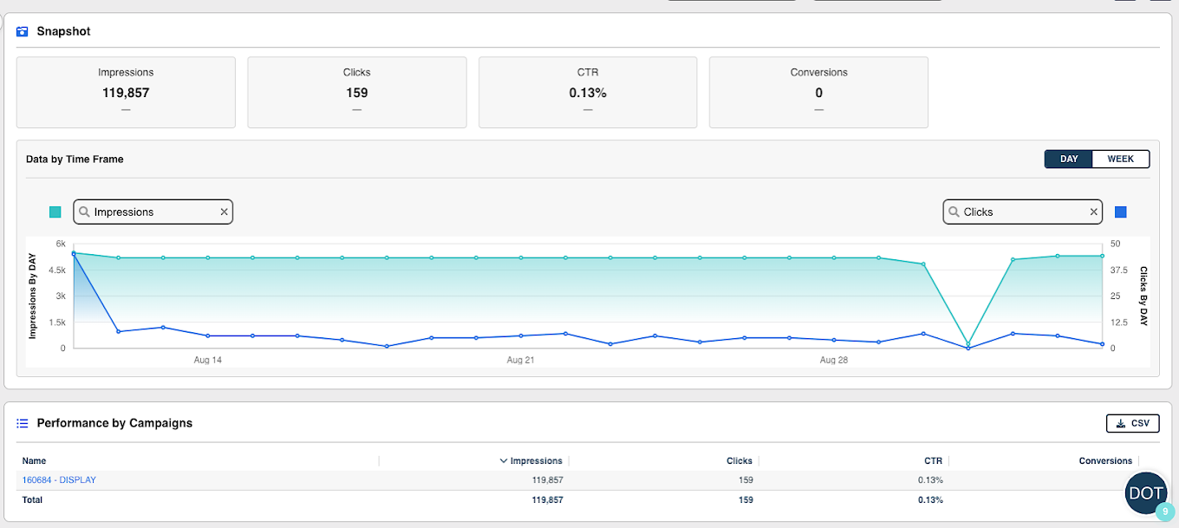
Task: Switch chart time frame to DAY
Action: coord(1069,160)
